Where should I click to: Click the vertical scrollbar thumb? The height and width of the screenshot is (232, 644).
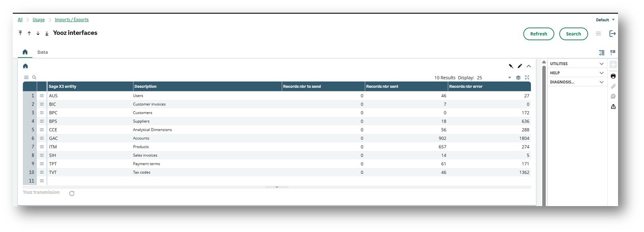click(x=544, y=136)
